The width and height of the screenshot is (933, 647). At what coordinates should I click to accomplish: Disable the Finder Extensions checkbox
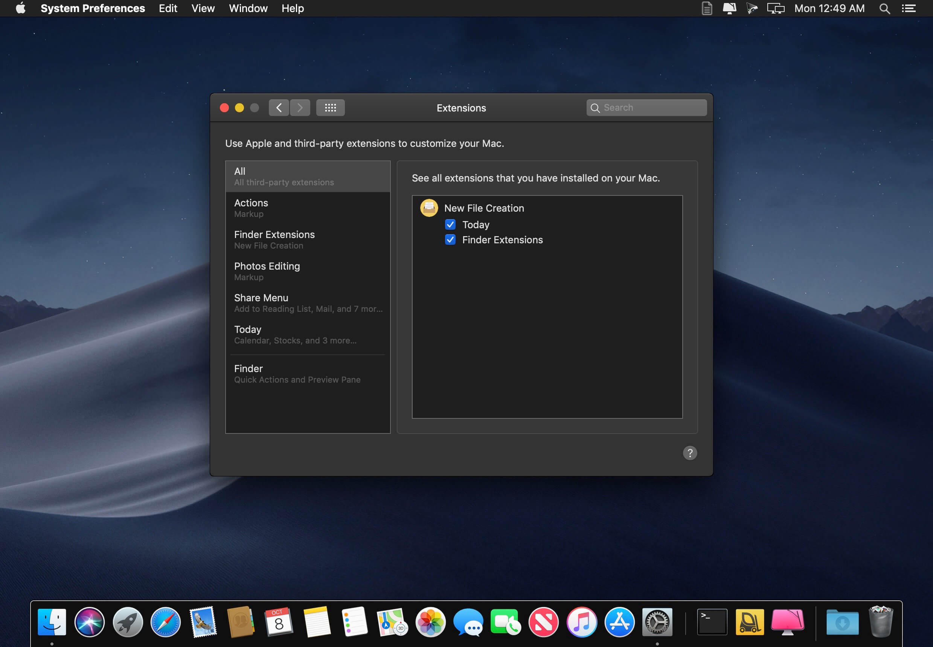[450, 240]
